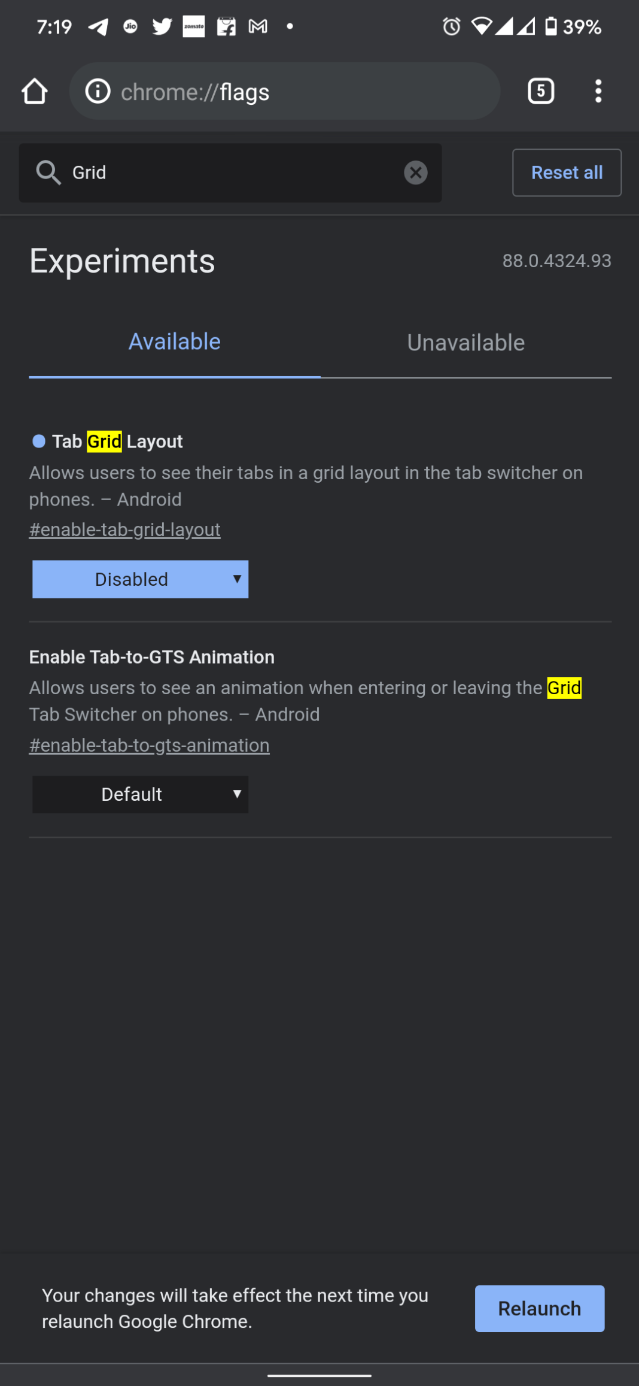Select the Available experiments tab

[174, 341]
